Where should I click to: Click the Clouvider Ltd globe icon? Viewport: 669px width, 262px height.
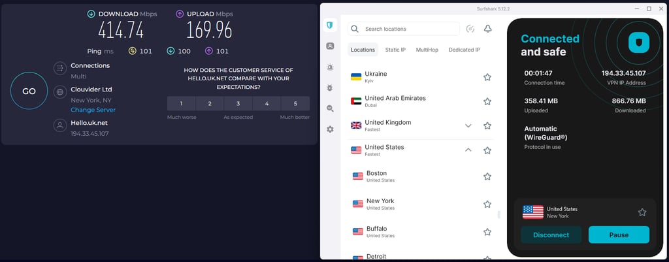[x=60, y=91]
